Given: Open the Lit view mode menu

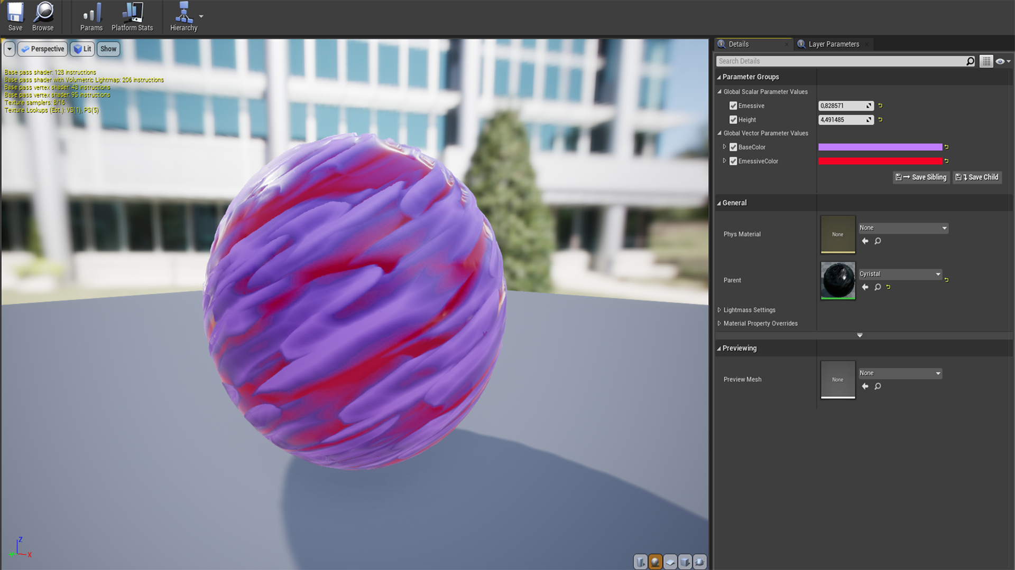Looking at the screenshot, I should (x=82, y=49).
